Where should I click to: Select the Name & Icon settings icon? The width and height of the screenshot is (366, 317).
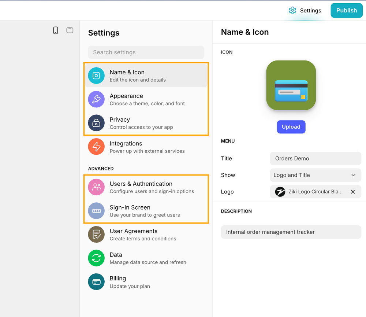pos(96,75)
